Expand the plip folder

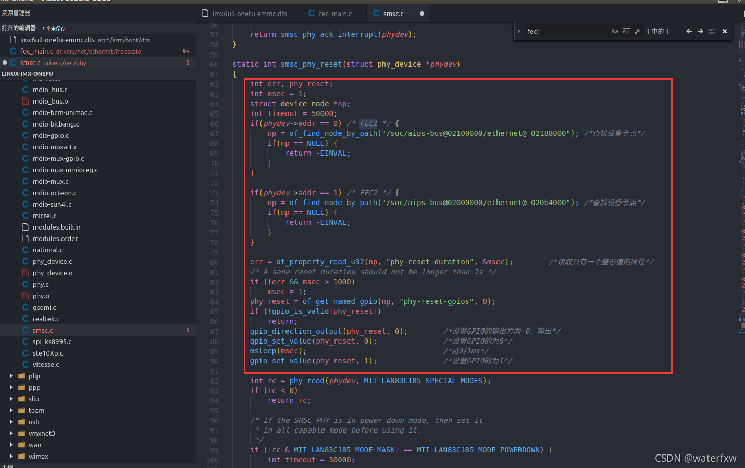(98, 376)
